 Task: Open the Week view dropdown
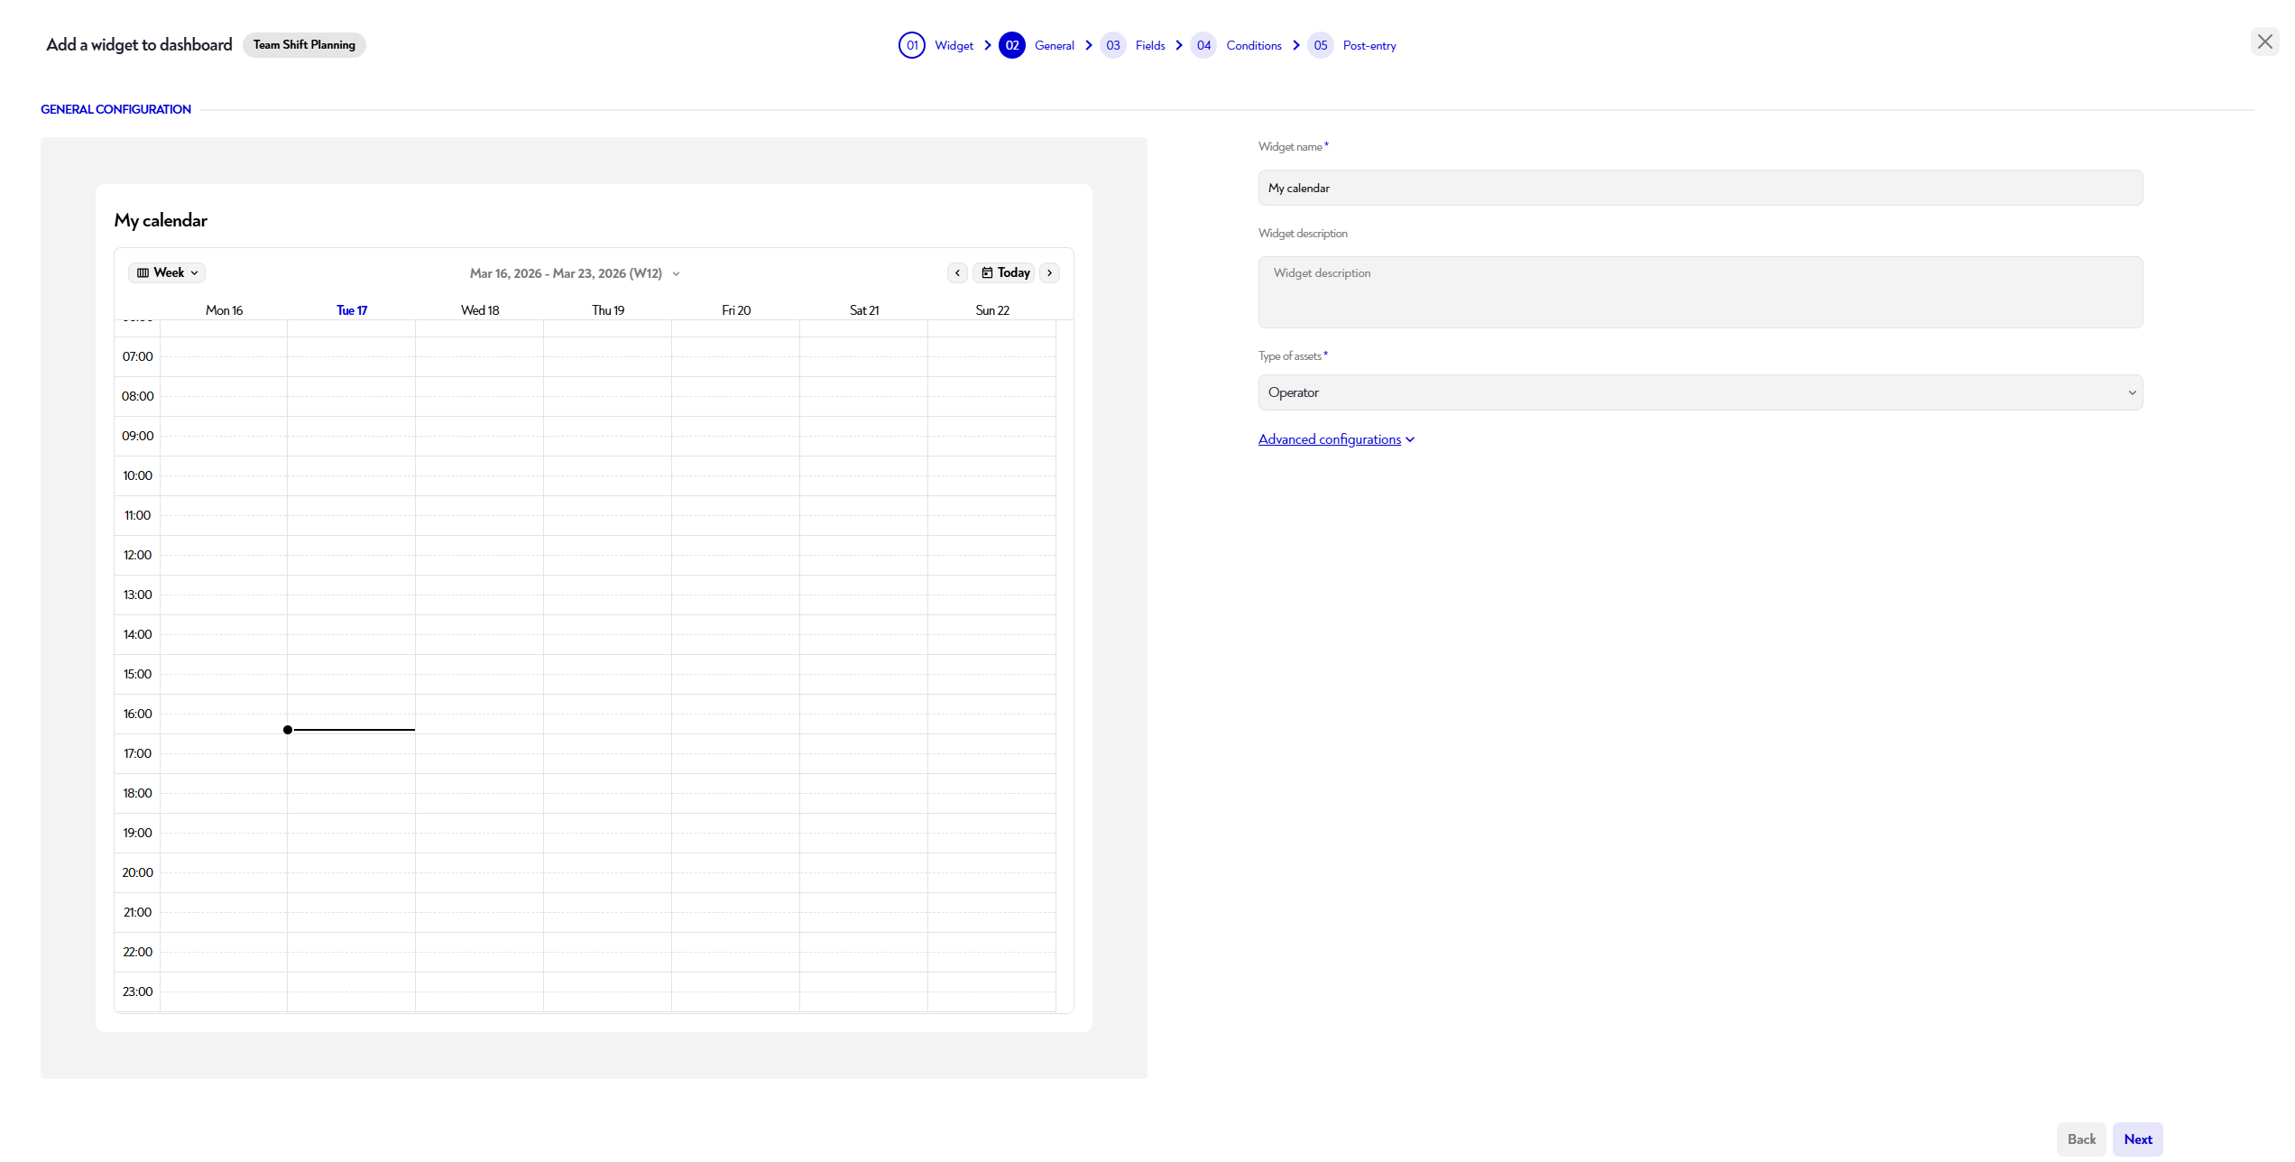point(167,272)
